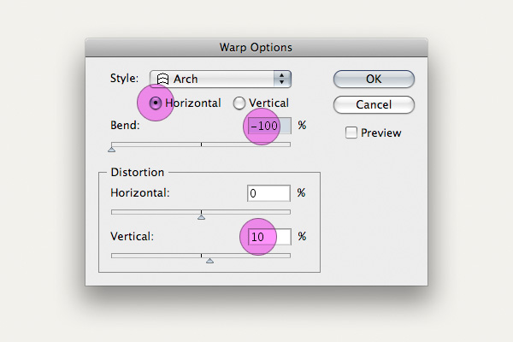Click the OK button

pyautogui.click(x=374, y=79)
